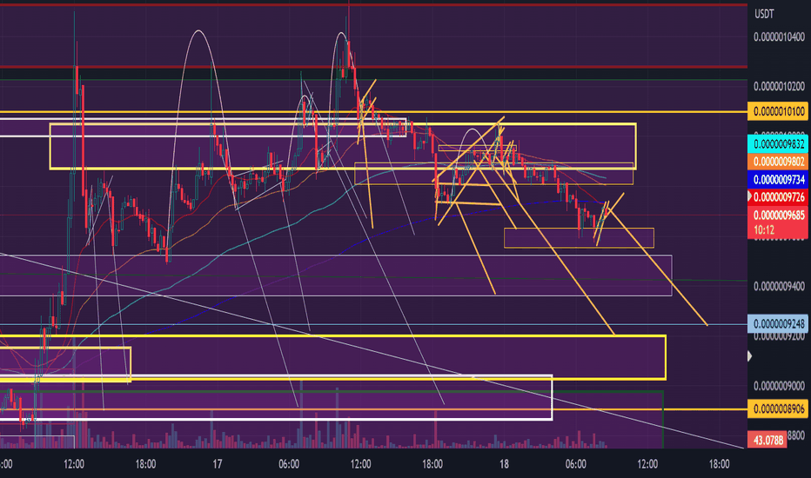The image size is (811, 478).
Task: Click the yellow 0.0000008906 price tag
Action: coord(778,408)
